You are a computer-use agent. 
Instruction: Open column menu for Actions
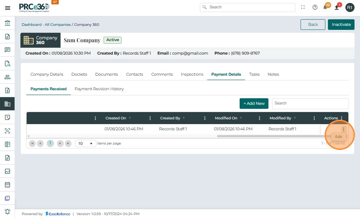342,118
